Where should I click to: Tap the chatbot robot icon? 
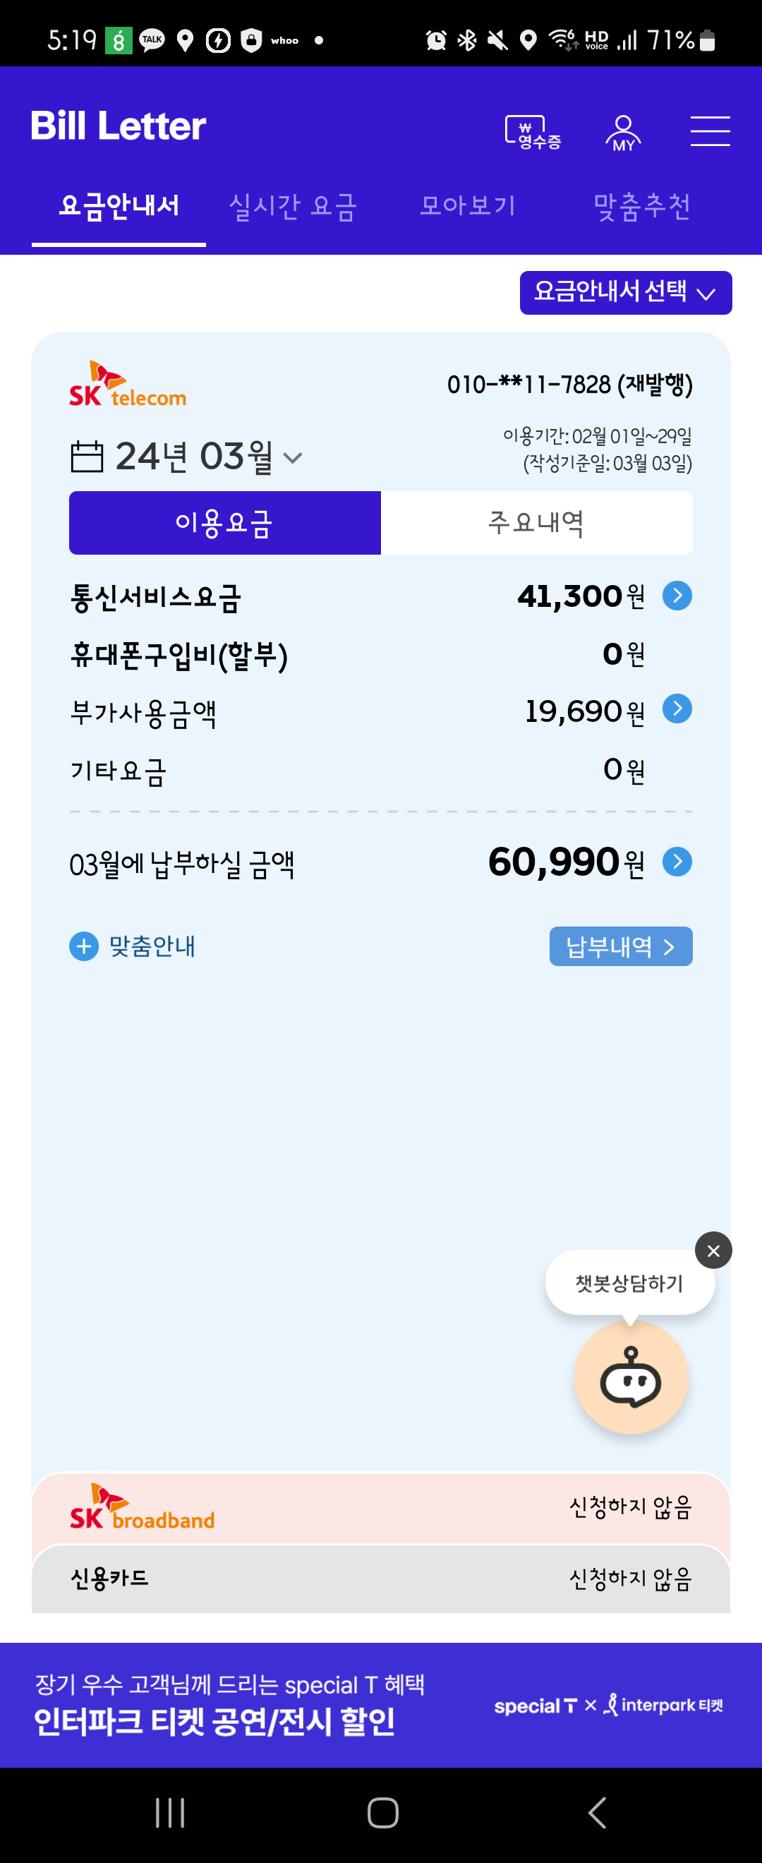[x=631, y=1377]
